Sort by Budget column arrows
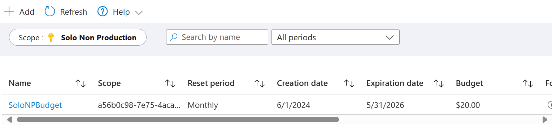 528,83
